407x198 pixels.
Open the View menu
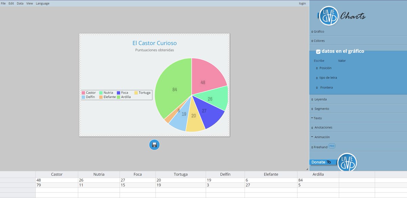tap(30, 3)
